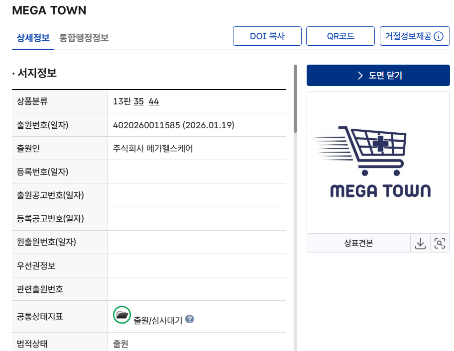The height and width of the screenshot is (351, 454).
Task: Click the green folder status icon
Action: [122, 315]
